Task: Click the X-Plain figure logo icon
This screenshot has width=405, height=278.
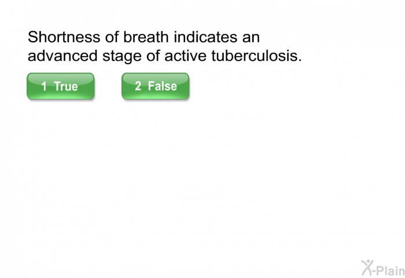Action: 368,267
